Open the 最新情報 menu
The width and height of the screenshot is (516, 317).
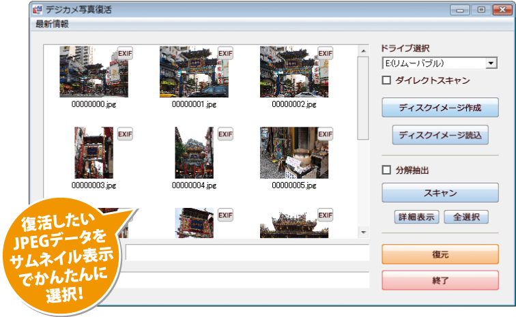(53, 25)
